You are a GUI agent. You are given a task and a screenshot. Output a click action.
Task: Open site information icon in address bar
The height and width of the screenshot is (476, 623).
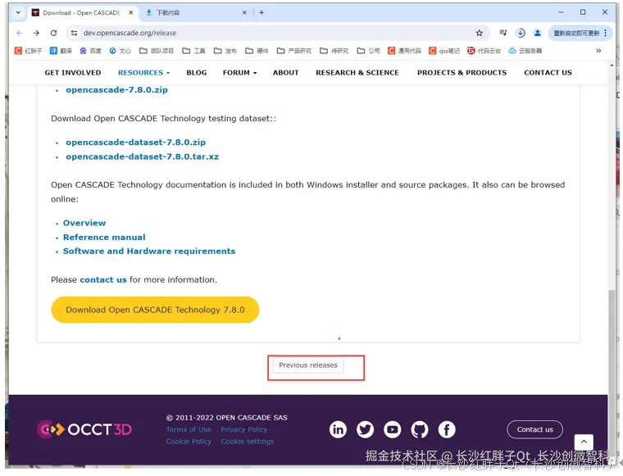click(x=74, y=33)
